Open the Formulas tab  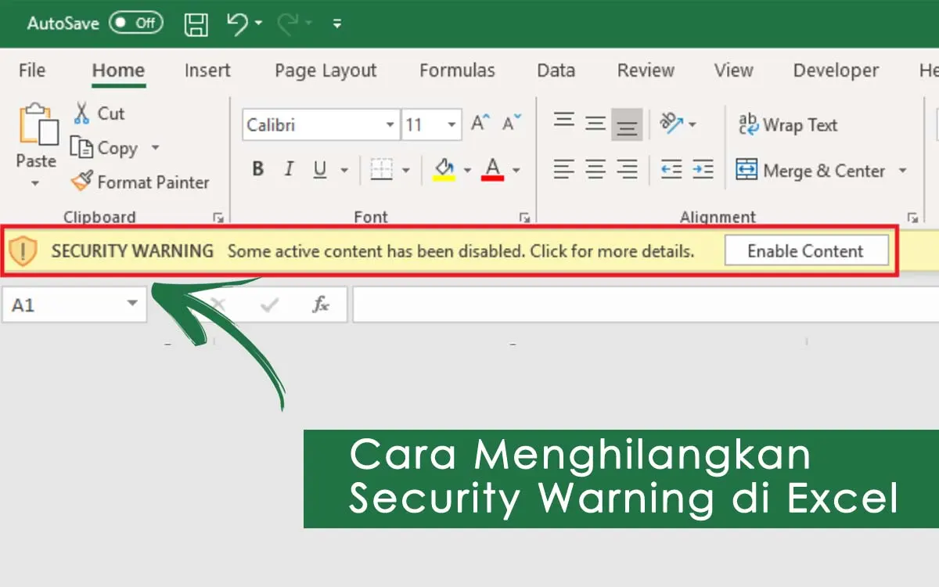[x=457, y=70]
